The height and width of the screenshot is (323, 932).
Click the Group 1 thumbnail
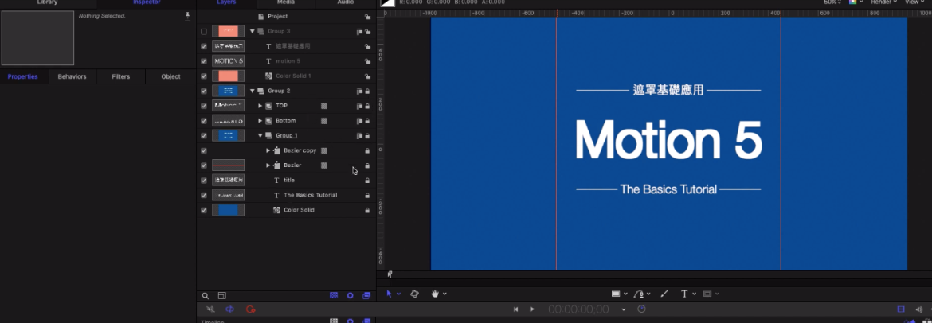(229, 136)
